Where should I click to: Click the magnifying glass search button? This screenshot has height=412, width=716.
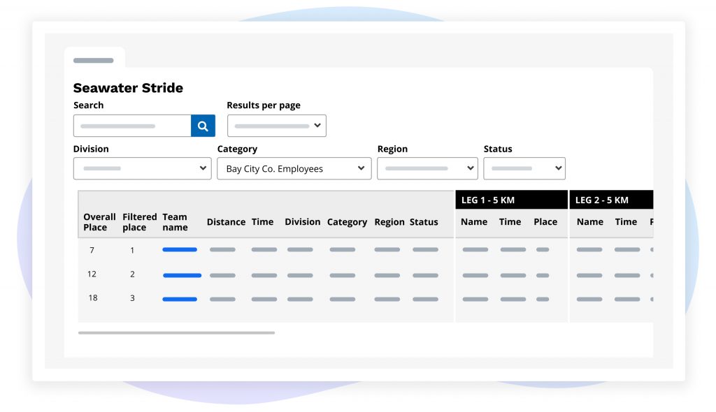[203, 126]
